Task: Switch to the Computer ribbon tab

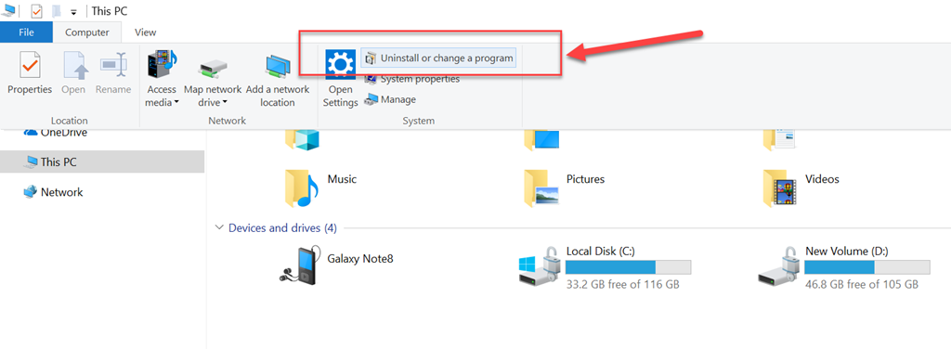Action: tap(87, 32)
